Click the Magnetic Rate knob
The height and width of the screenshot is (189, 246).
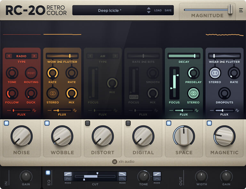point(234,73)
